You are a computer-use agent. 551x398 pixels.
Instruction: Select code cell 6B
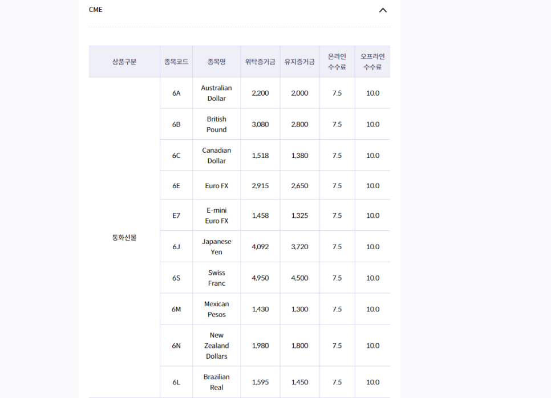click(176, 124)
